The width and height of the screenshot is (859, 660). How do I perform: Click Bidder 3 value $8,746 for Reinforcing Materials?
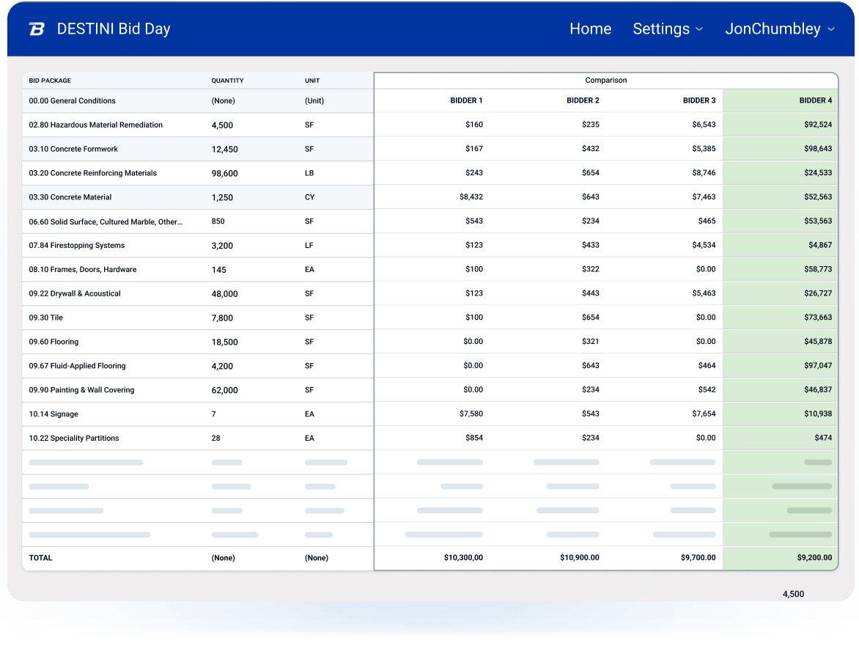(704, 172)
